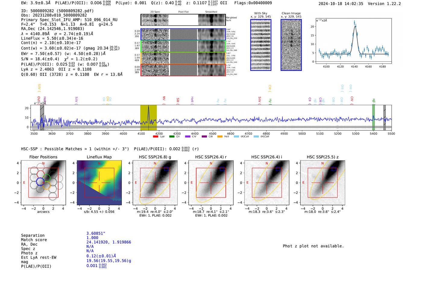The height and width of the screenshot is (287, 422).
Task: Click the S/N = 18.4(±0.4) line
Action: (x=59, y=59)
